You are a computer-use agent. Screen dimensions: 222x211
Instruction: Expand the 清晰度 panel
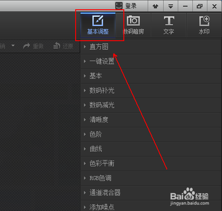click(151, 120)
